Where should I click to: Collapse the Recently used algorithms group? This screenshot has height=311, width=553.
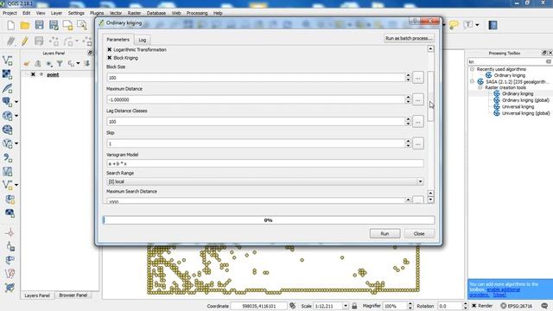click(x=472, y=69)
